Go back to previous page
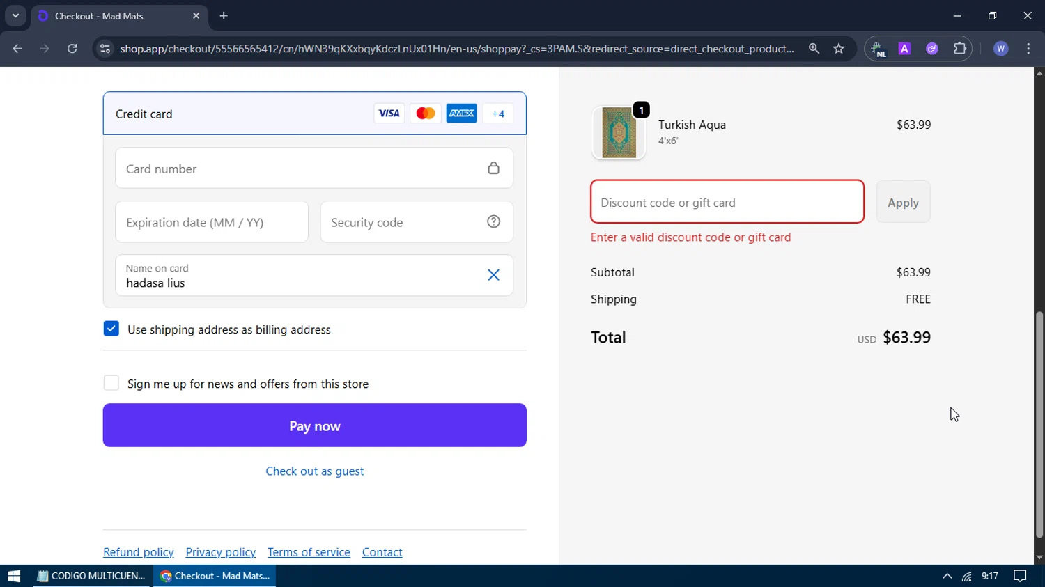This screenshot has width=1045, height=587. [17, 49]
